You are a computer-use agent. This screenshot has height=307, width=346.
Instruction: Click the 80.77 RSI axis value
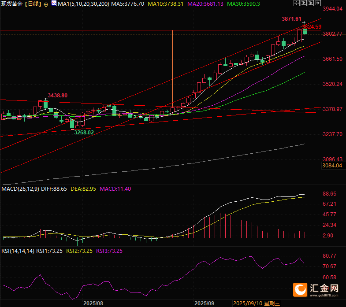coord(329,256)
